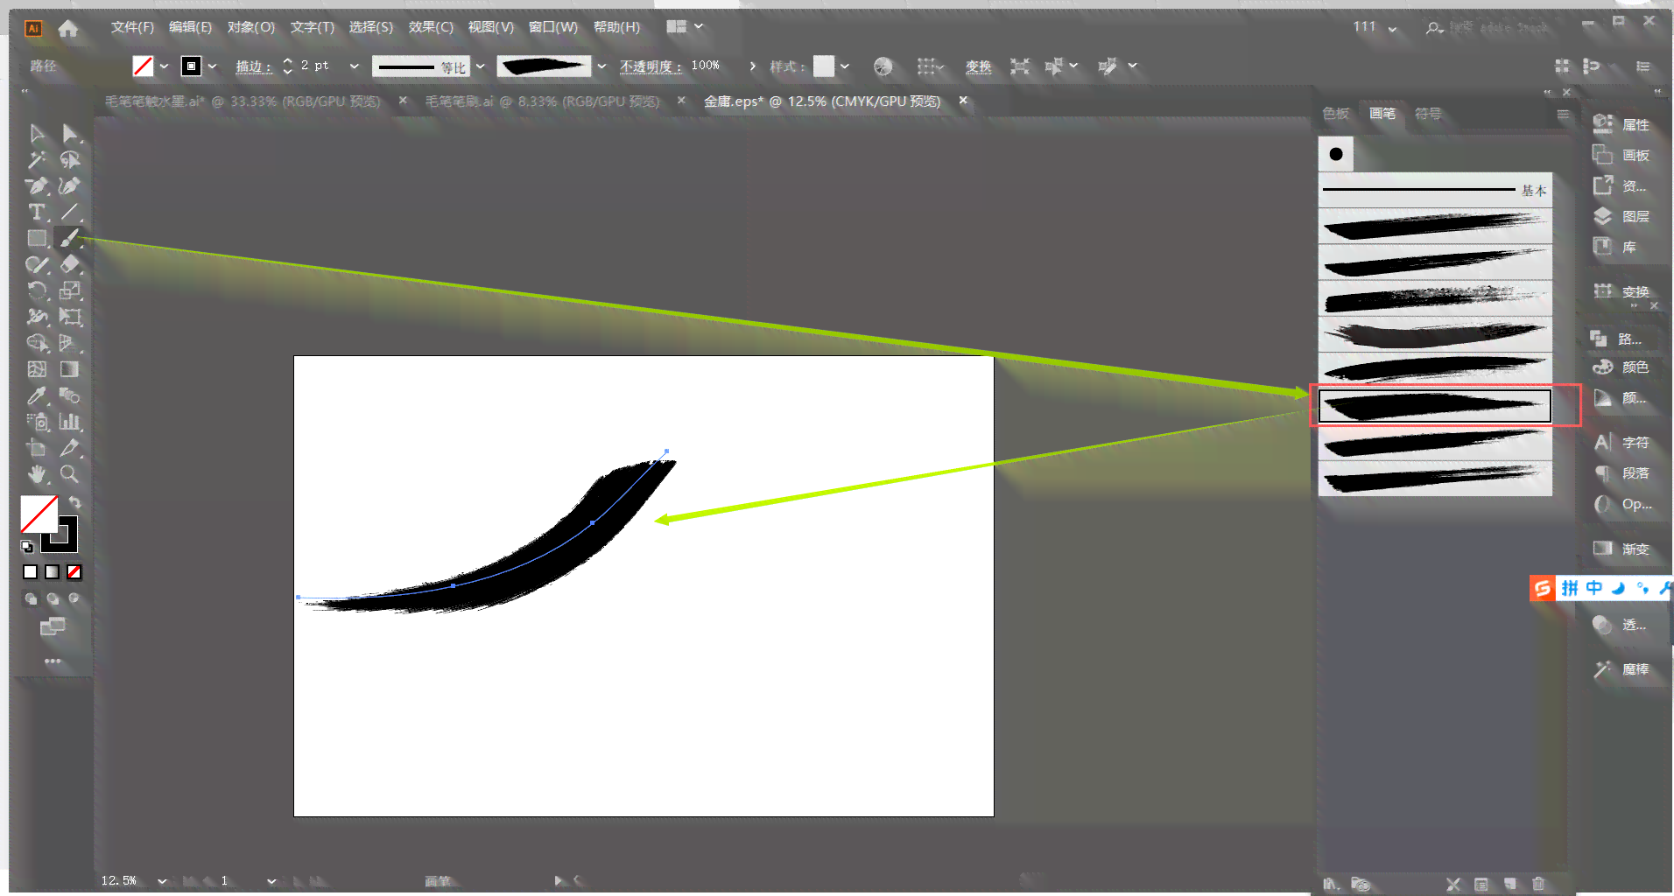The image size is (1674, 896).
Task: Select the Artboard tool
Action: pyautogui.click(x=37, y=448)
